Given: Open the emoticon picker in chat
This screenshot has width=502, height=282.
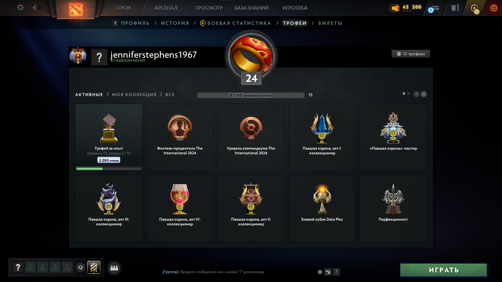Looking at the screenshot, I should coord(320,272).
